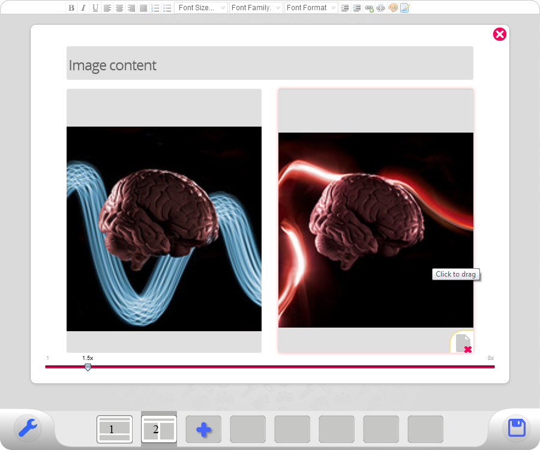Click the 'Image content' title field
The height and width of the screenshot is (450, 540).
(269, 64)
